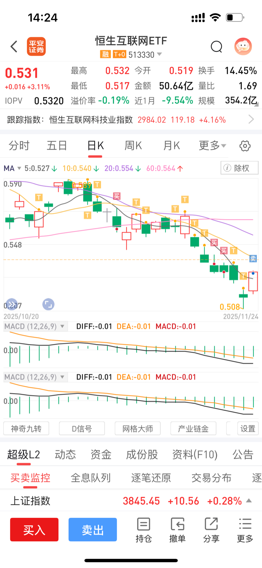Tap the blue 卖 sell marker
Viewport: 262px width, 568px height.
[x=253, y=259]
